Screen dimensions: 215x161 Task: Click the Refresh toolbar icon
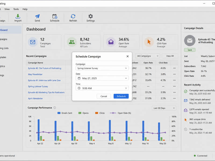(73, 16)
